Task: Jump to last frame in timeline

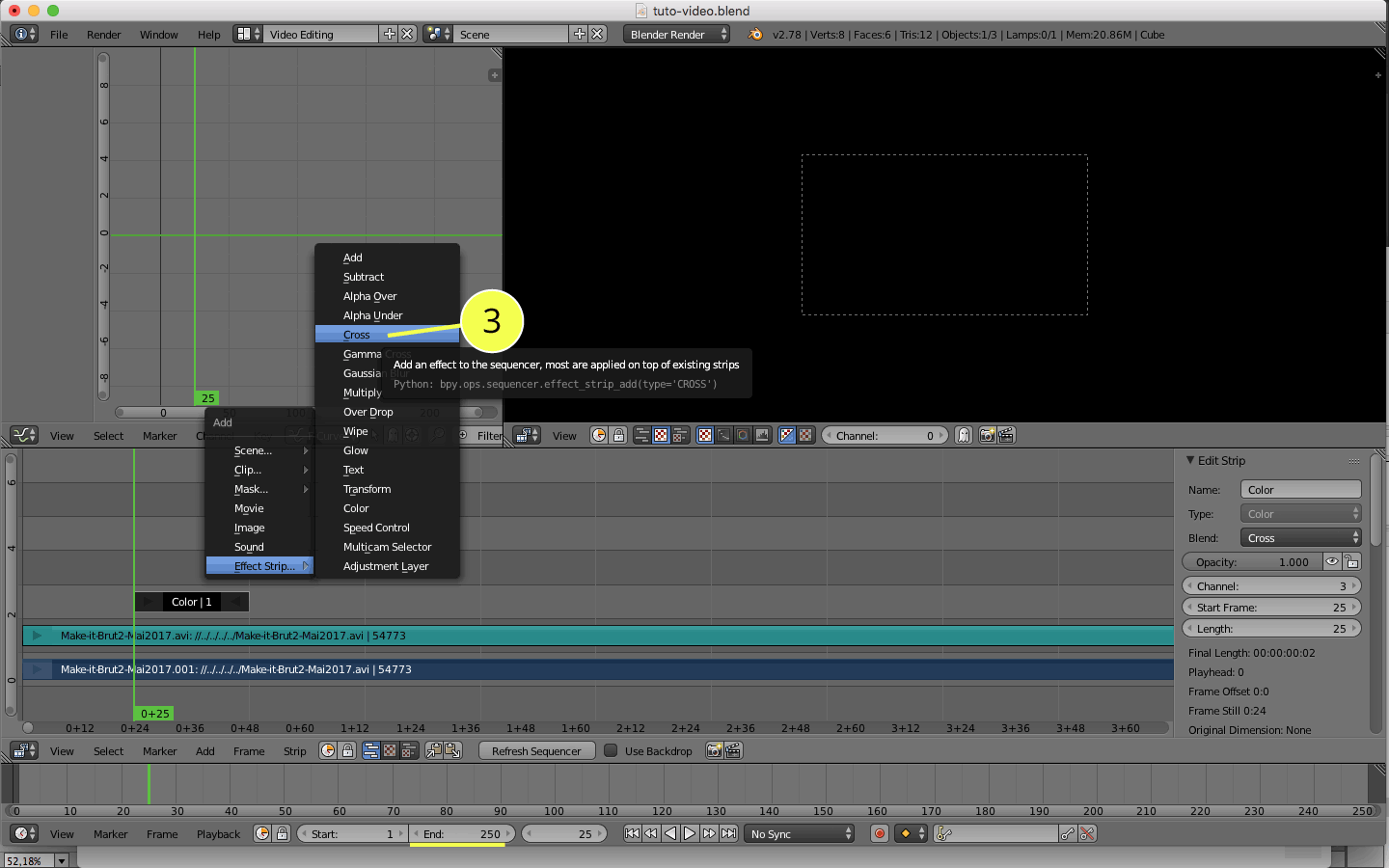Action: [x=729, y=833]
